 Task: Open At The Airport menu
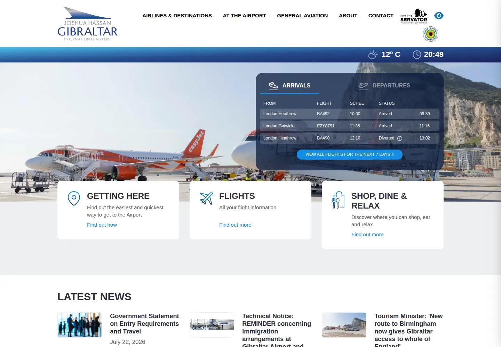point(244,16)
